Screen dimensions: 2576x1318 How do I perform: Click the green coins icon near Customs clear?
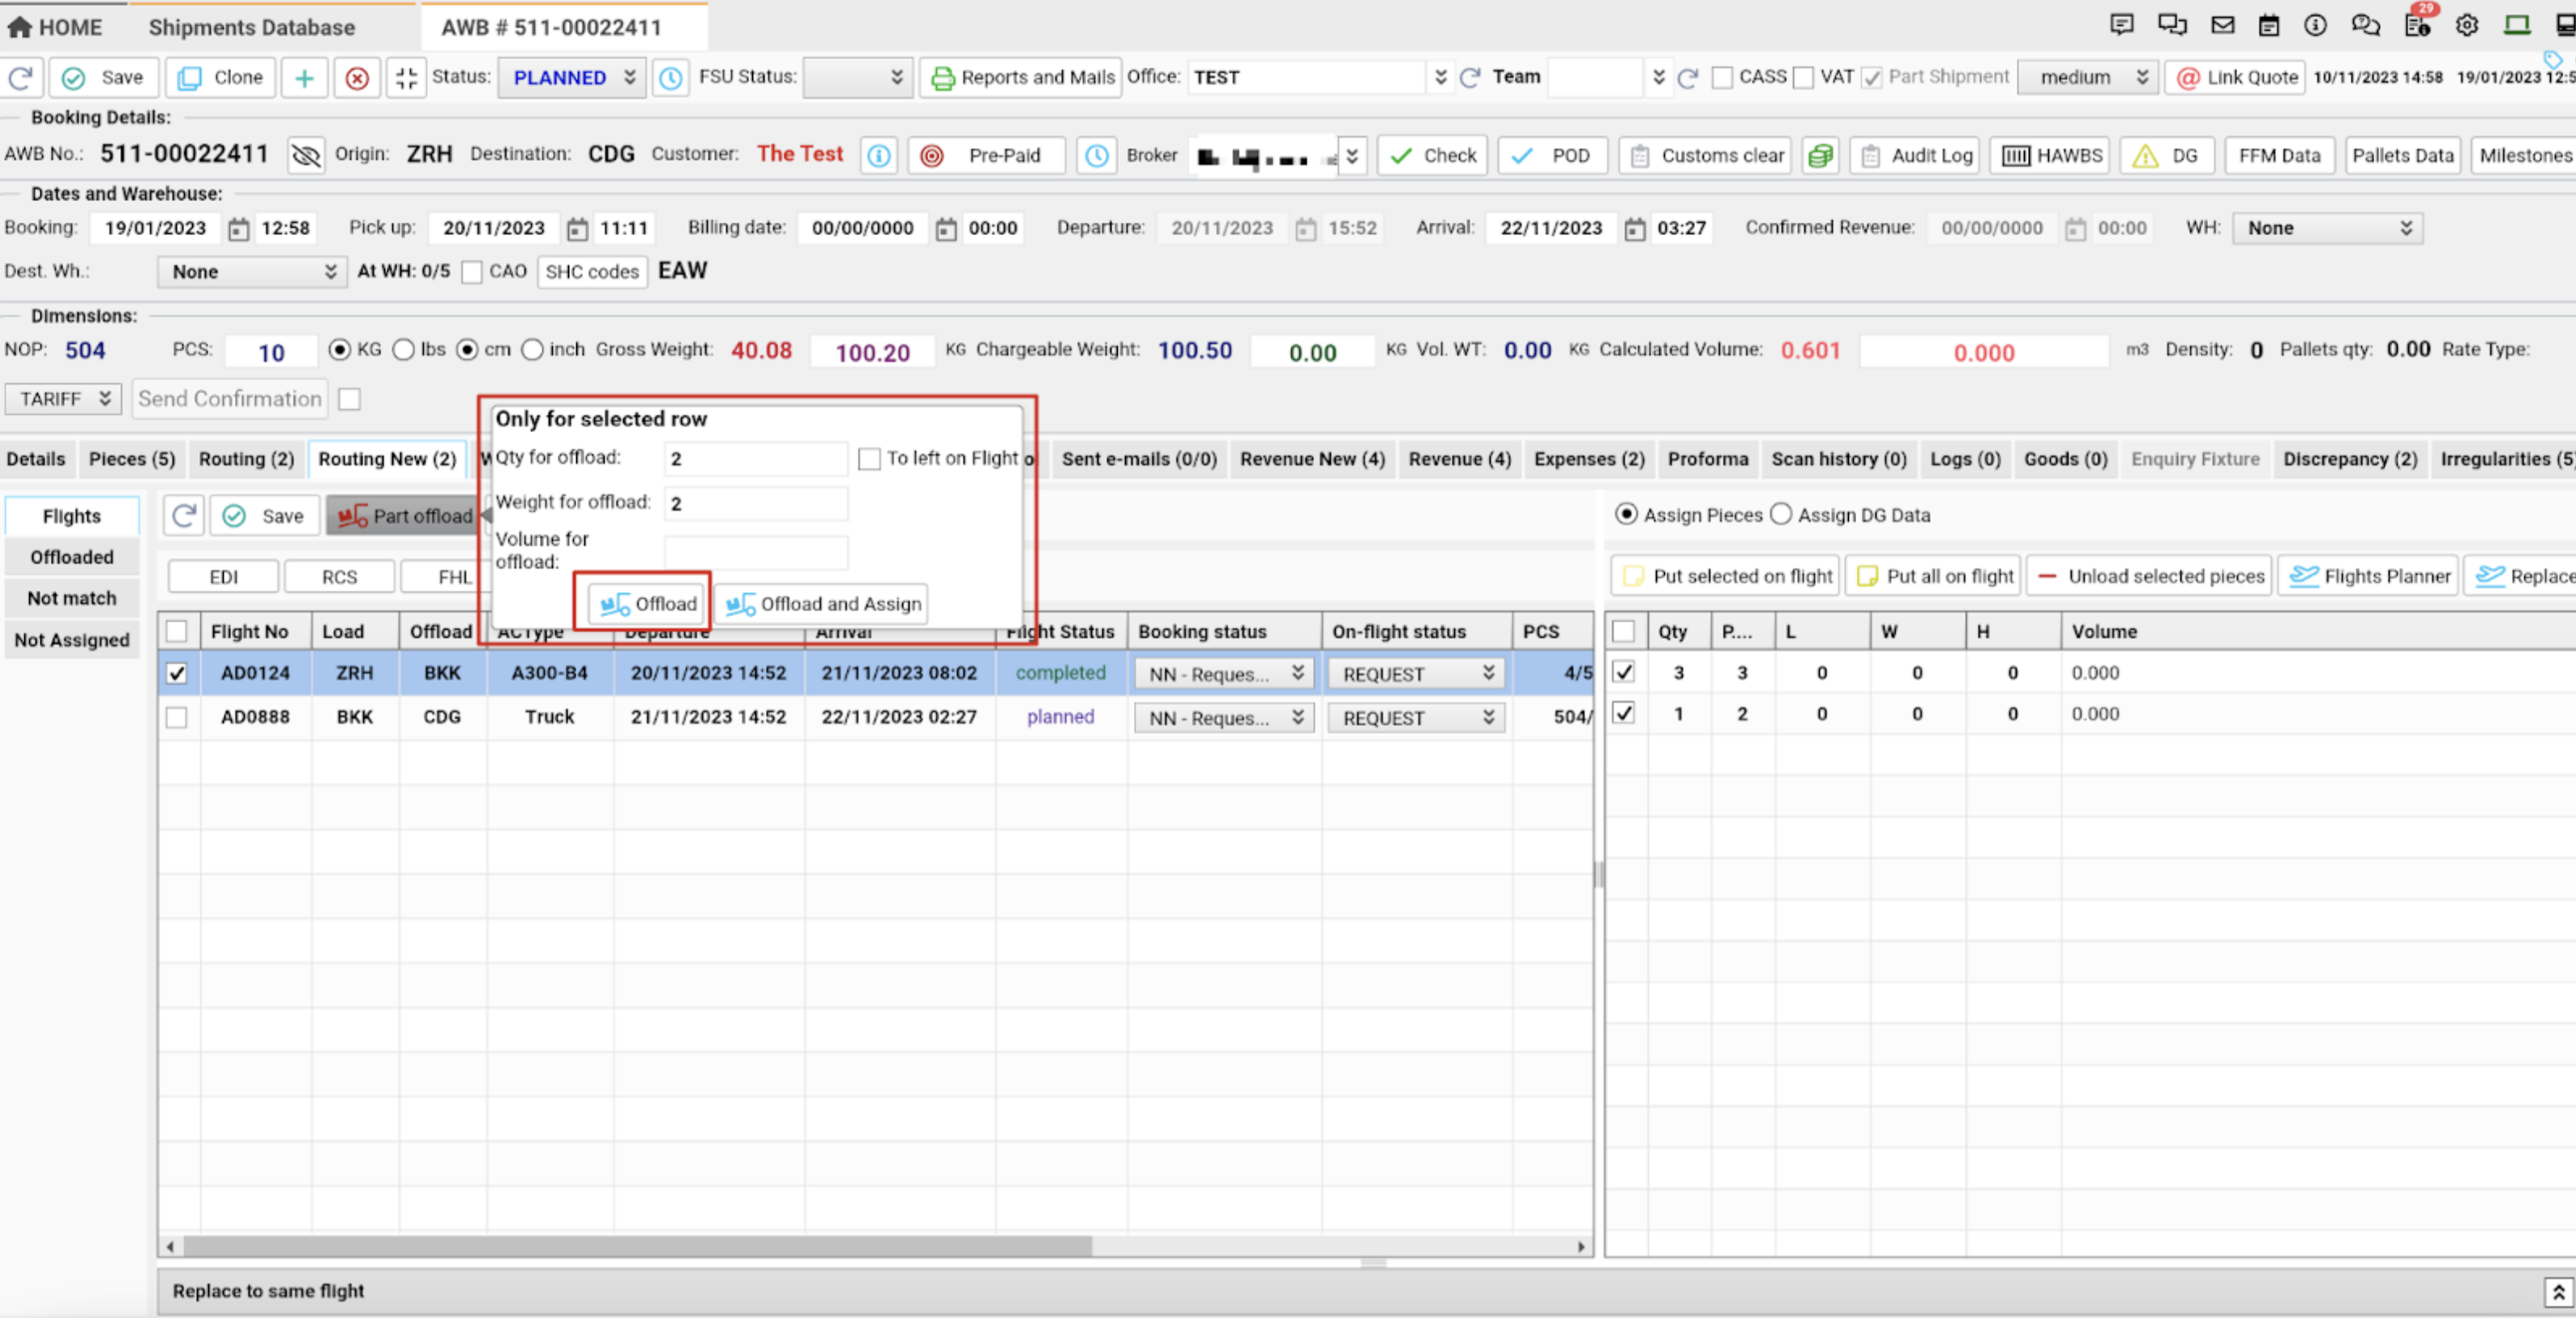[1820, 155]
